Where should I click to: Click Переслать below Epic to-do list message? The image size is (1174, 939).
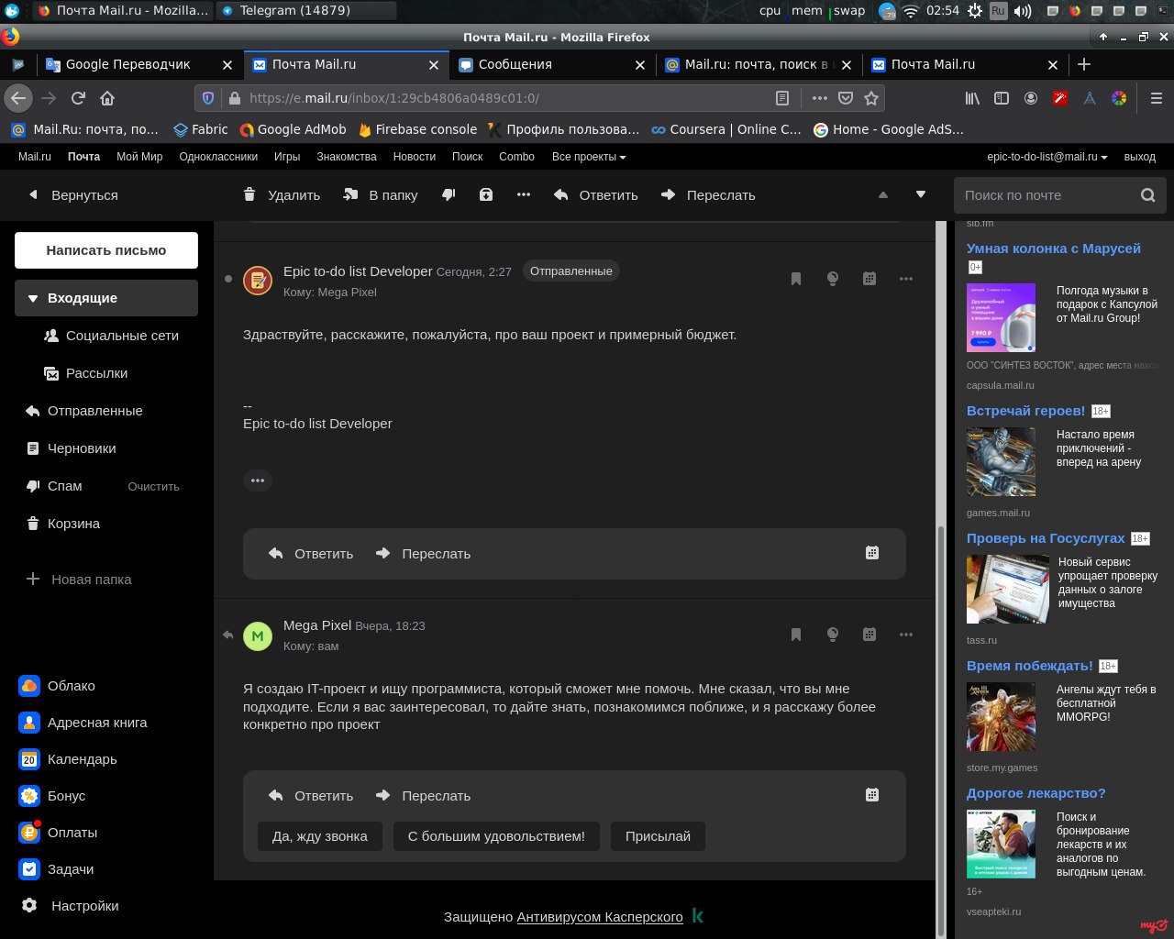click(423, 554)
